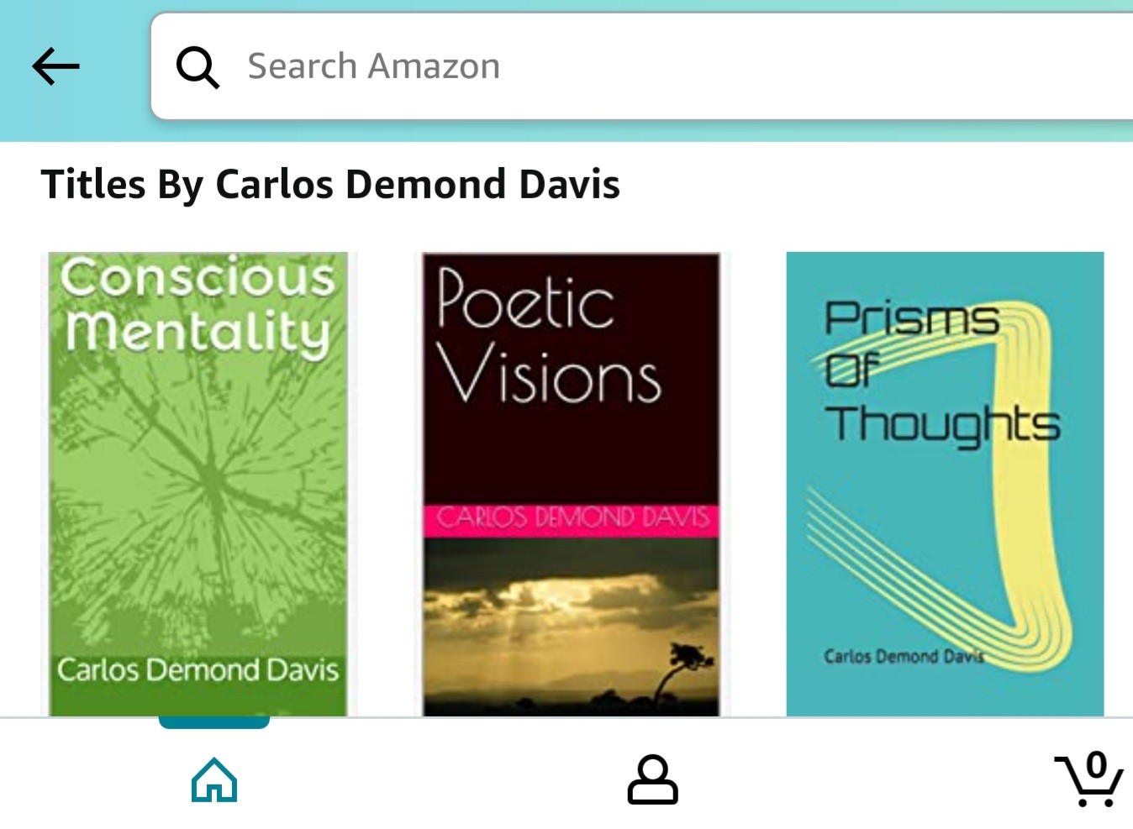Tap the back arrow icon
Screen dimensions: 1133x829
pos(55,66)
